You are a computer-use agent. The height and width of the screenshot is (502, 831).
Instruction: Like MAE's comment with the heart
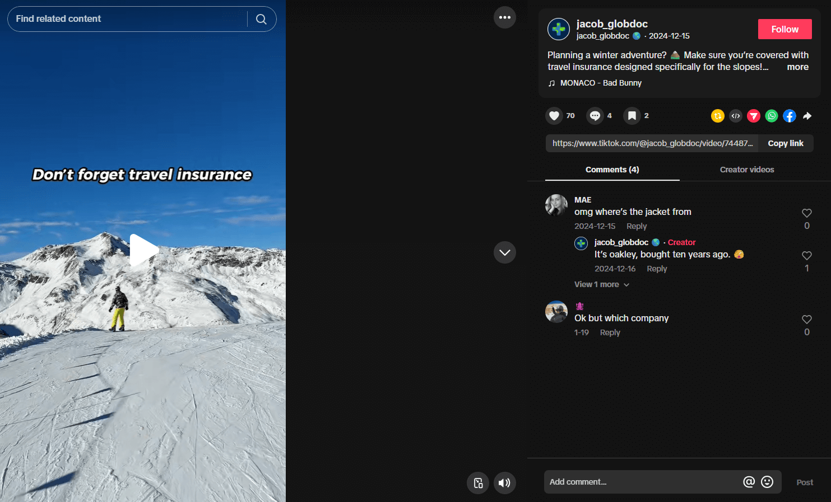807,213
